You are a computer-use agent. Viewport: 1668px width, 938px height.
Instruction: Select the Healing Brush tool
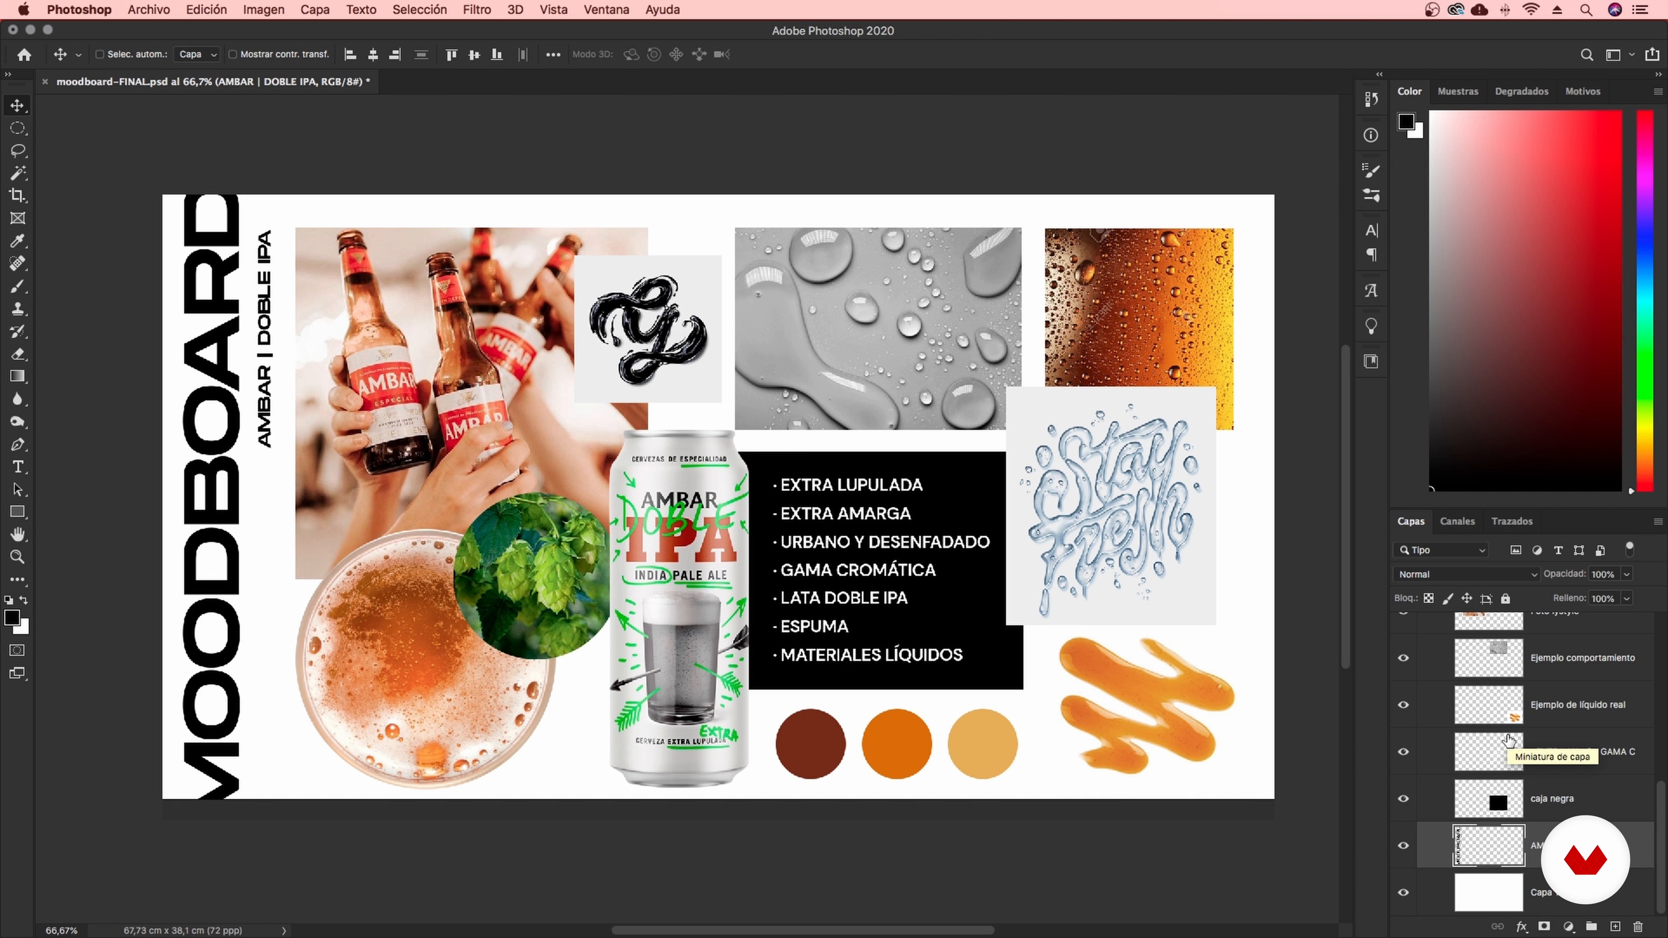point(17,264)
